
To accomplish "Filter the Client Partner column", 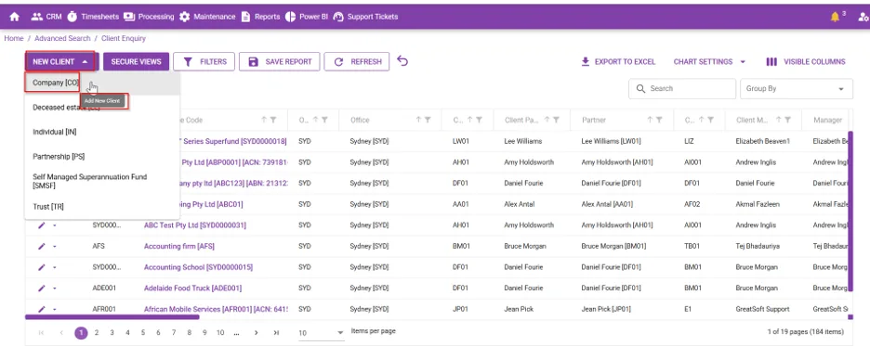I will coord(557,120).
